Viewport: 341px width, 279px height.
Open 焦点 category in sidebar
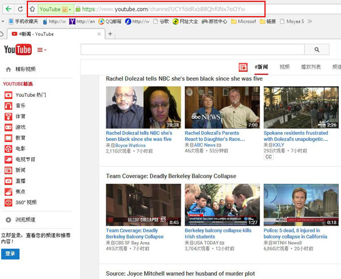[15, 192]
